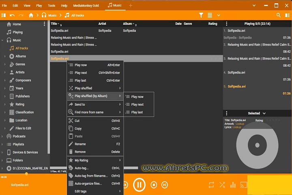Click the horizontal scrollbar under track list
This screenshot has height=195, width=292.
(94, 168)
